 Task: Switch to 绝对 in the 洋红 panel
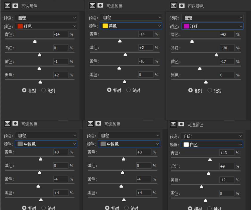210,91
